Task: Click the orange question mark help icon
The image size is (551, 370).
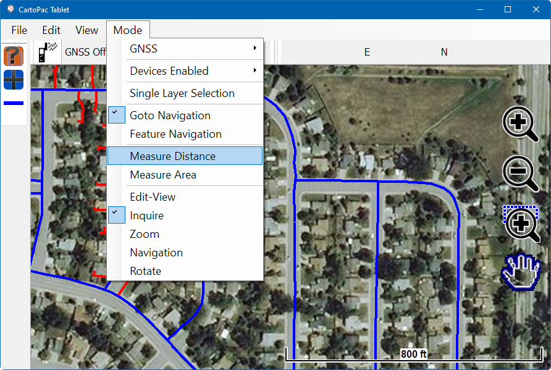Action: click(x=14, y=56)
